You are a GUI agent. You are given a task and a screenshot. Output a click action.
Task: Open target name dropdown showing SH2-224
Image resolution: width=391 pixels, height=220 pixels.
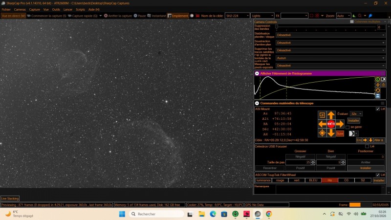click(237, 16)
